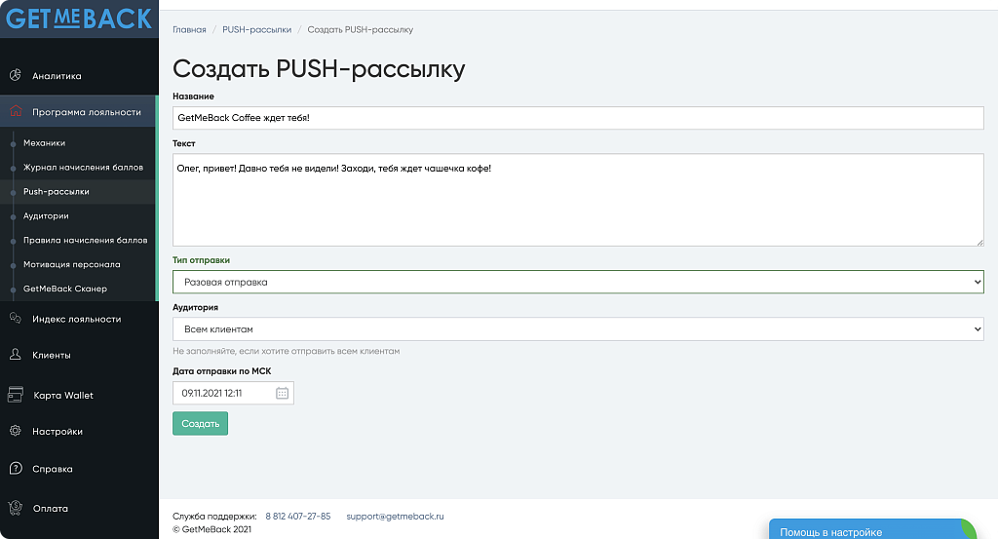Viewport: 998px width, 539px height.
Task: Click 'Главная' breadcrumb link
Action: 189,30
